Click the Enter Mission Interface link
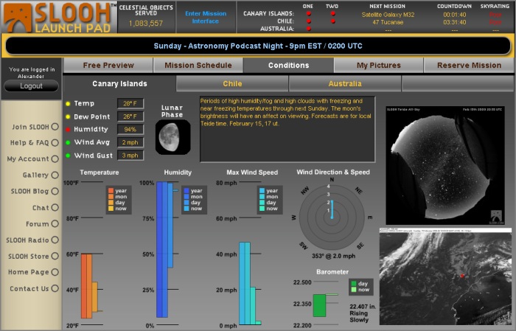 (206, 17)
